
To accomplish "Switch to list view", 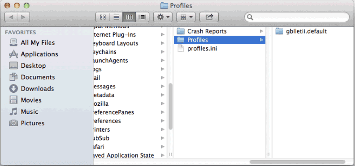I will 116,17.
